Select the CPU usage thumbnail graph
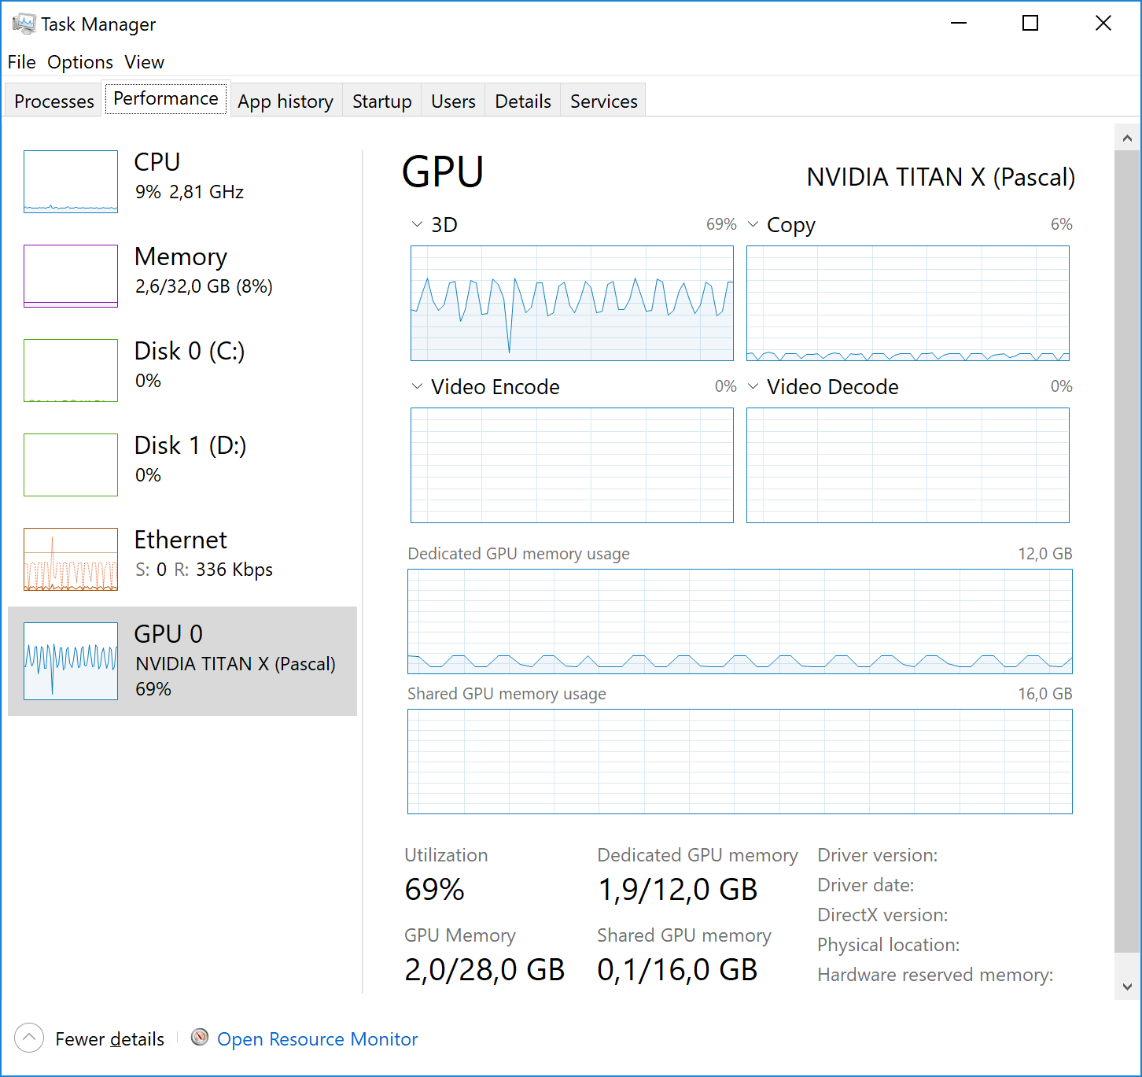This screenshot has width=1142, height=1077. 71,182
